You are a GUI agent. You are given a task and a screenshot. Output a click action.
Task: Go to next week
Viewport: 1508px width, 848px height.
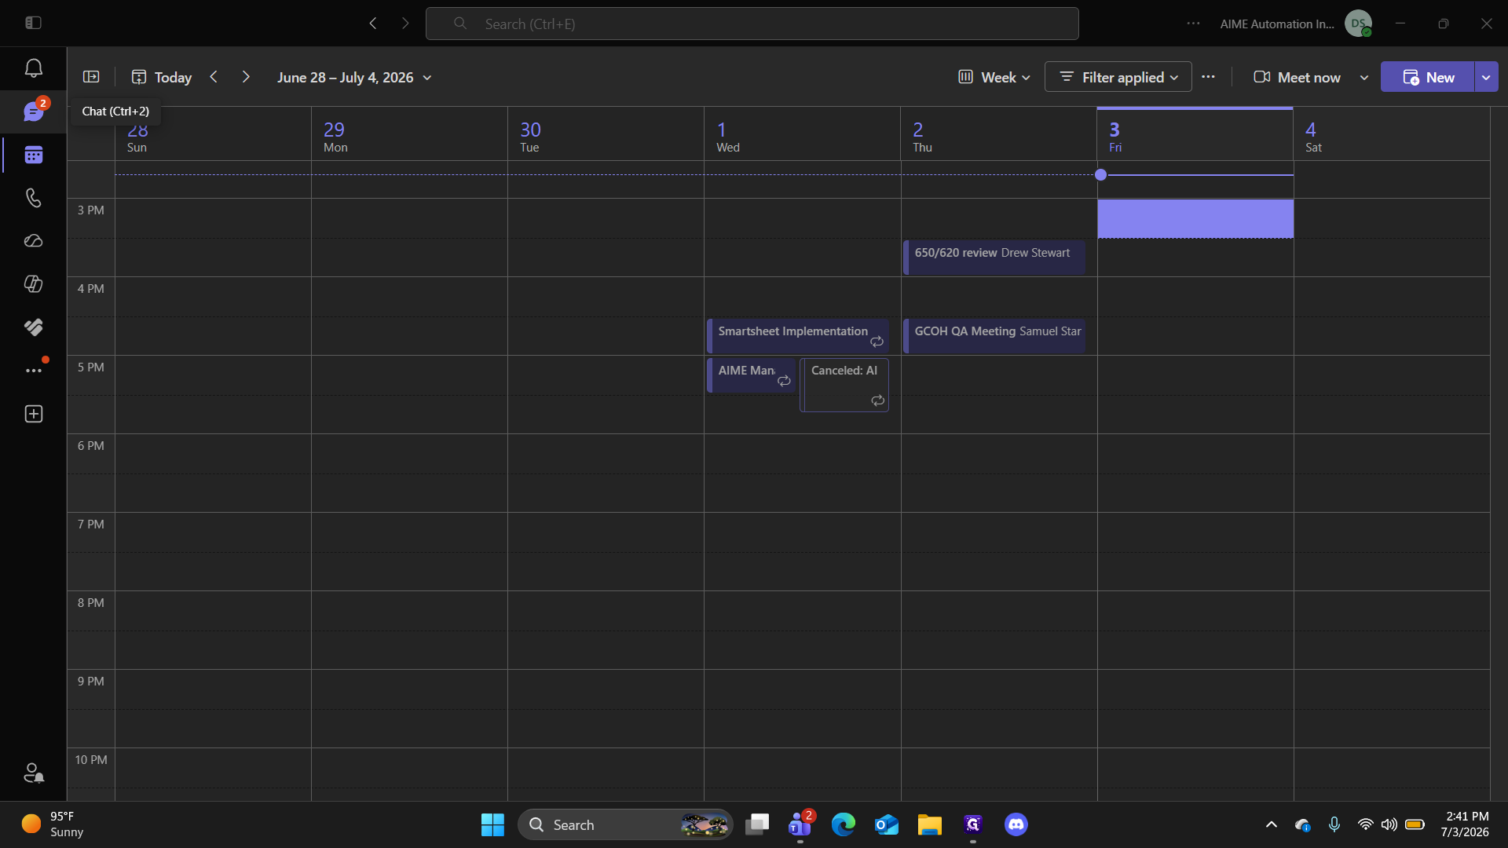coord(246,77)
